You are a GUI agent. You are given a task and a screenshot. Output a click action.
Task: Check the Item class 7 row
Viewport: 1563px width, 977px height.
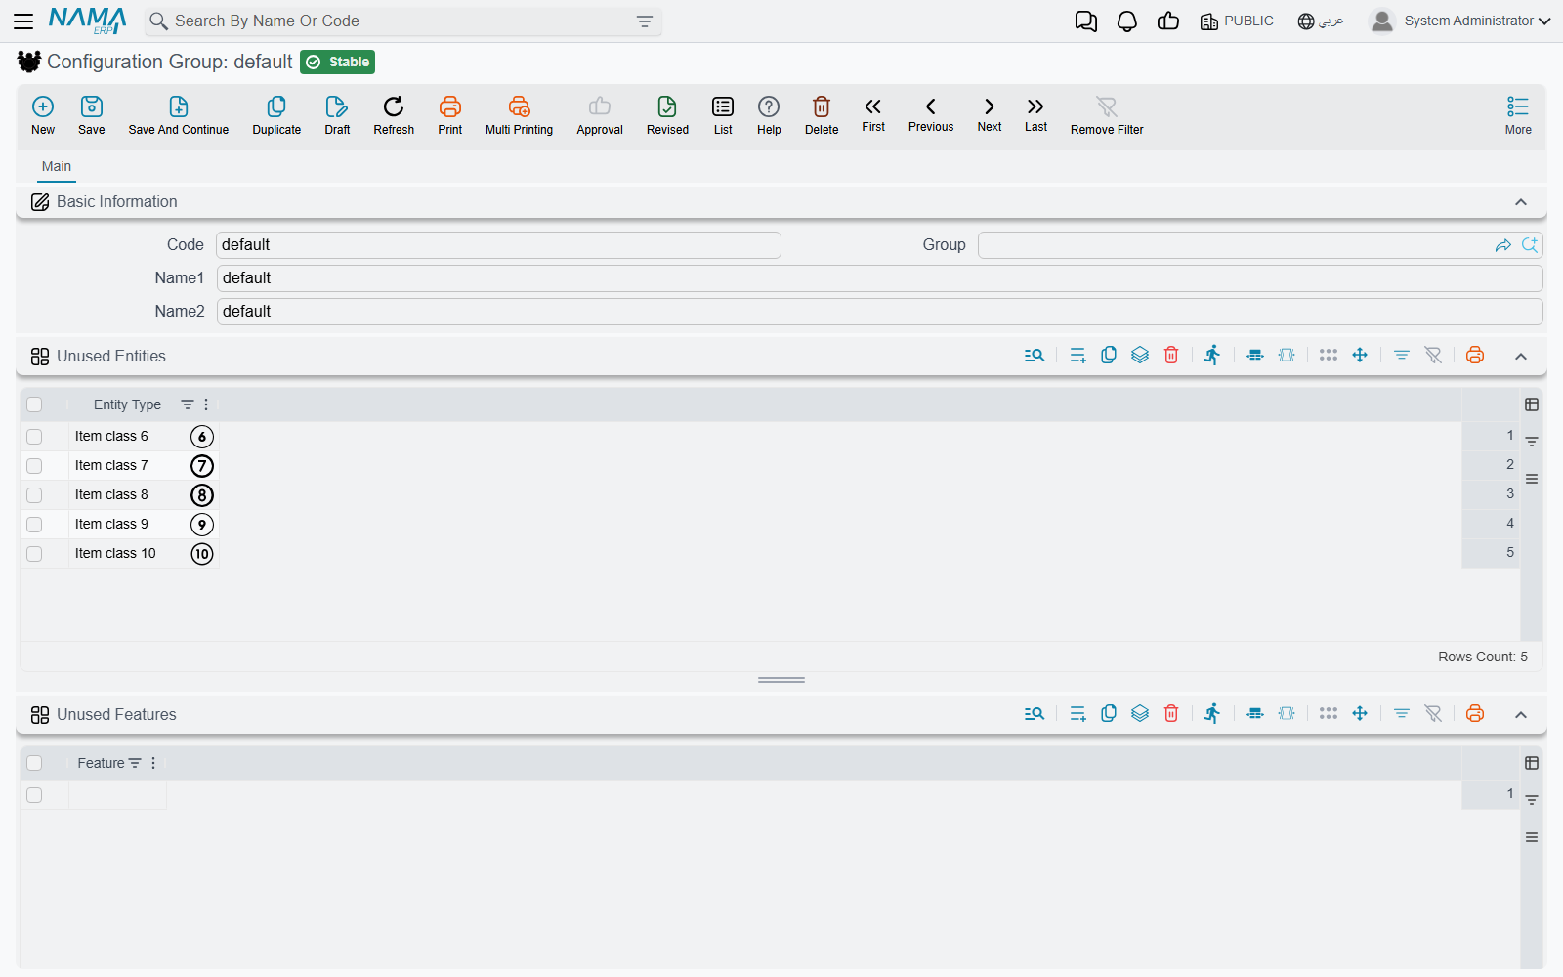click(34, 466)
